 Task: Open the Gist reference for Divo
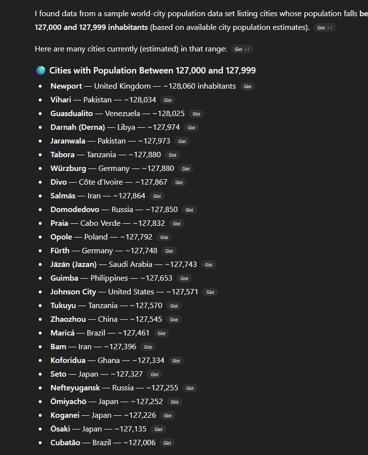click(x=179, y=182)
